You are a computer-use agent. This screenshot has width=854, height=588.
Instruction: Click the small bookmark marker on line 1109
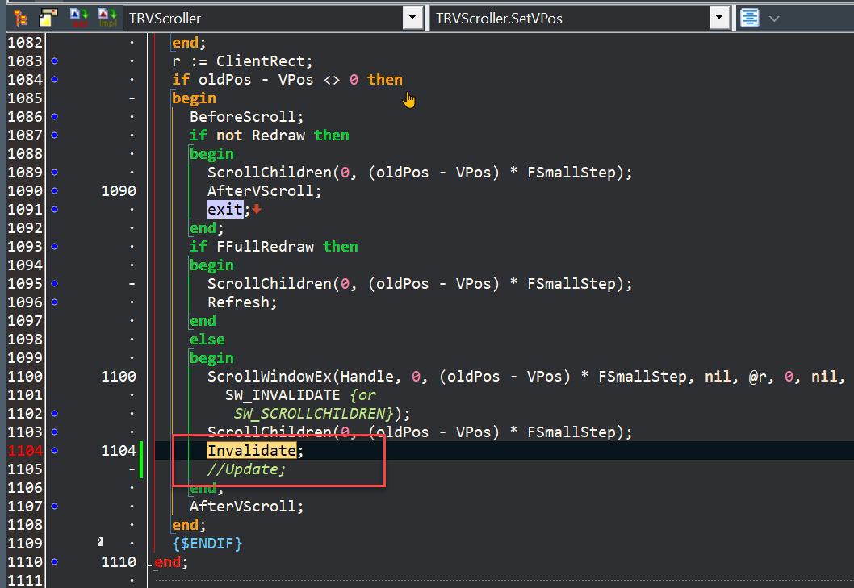click(x=101, y=542)
